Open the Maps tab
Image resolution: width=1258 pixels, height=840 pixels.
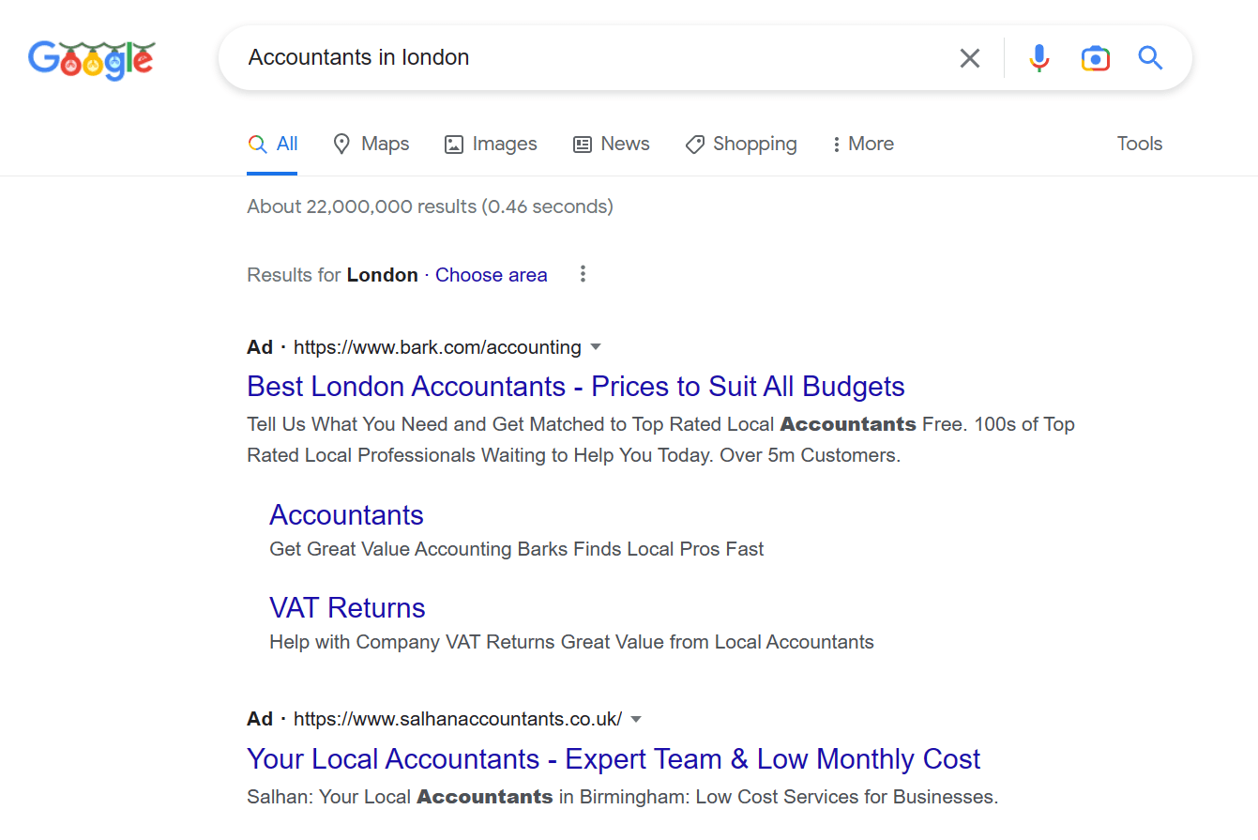click(x=371, y=144)
